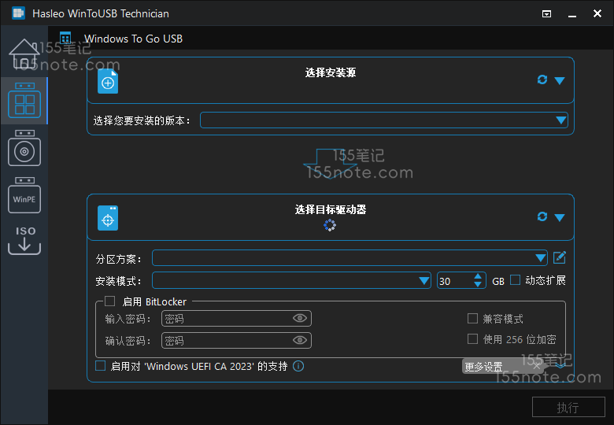Expand the 选择您要安装的版本 dropdown
The height and width of the screenshot is (425, 614).
coord(560,120)
